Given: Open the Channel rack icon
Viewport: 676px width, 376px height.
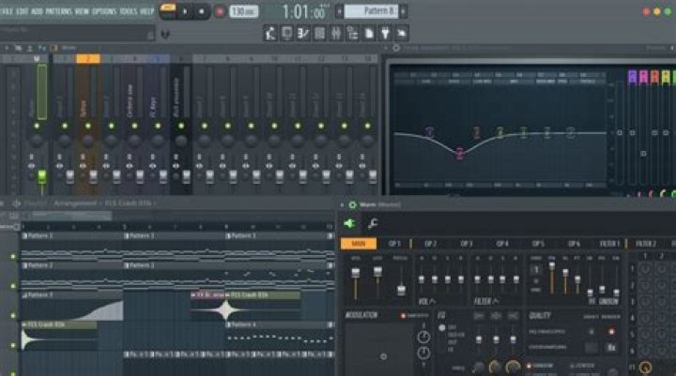Looking at the screenshot, I should tap(319, 34).
